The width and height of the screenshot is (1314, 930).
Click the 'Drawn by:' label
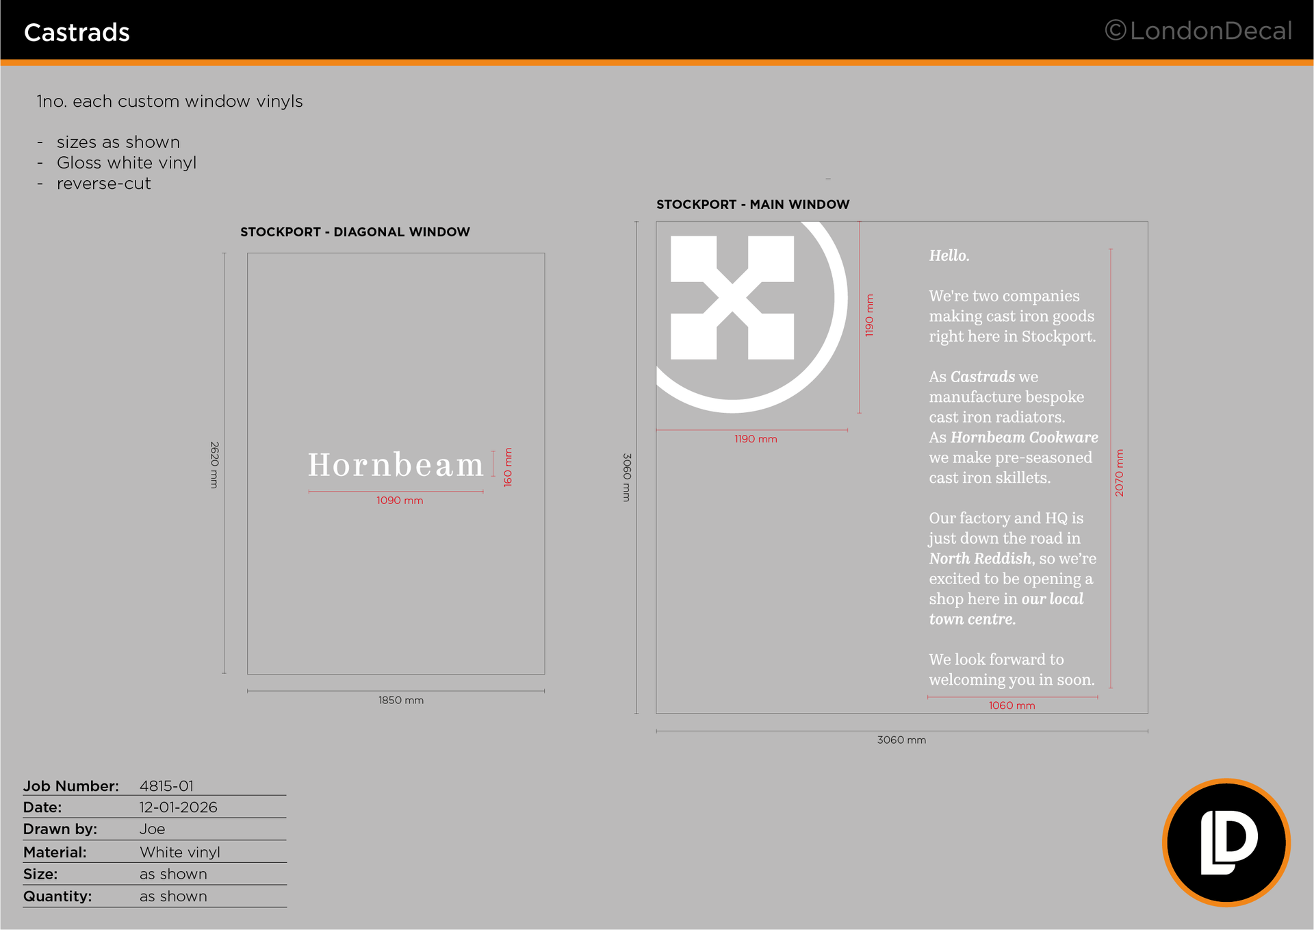point(60,829)
